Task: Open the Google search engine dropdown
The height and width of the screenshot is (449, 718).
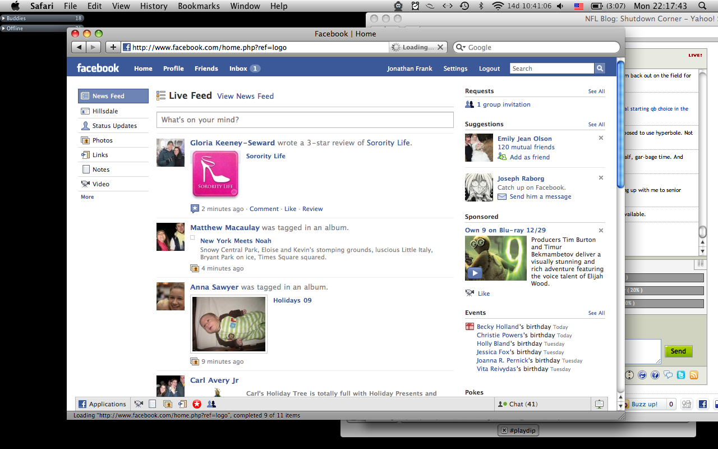Action: [460, 48]
